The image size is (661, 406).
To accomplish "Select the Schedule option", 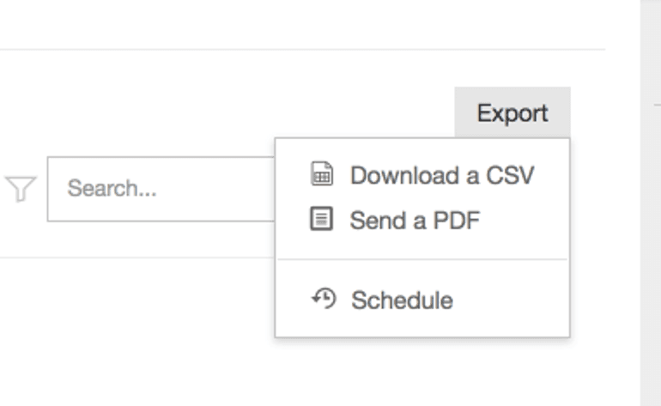I will (401, 300).
